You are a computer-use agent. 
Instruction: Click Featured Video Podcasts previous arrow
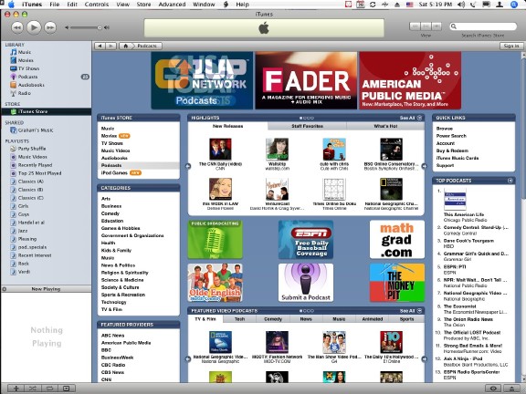[188, 359]
